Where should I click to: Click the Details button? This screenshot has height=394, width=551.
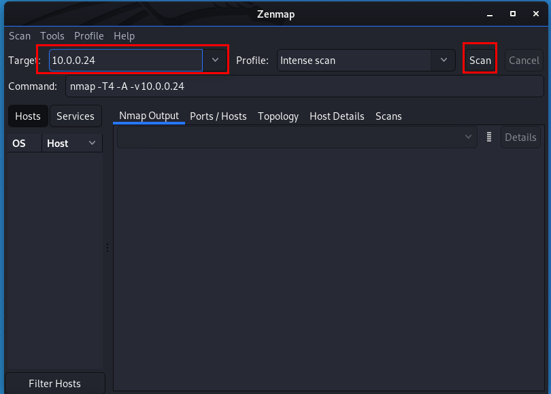520,137
